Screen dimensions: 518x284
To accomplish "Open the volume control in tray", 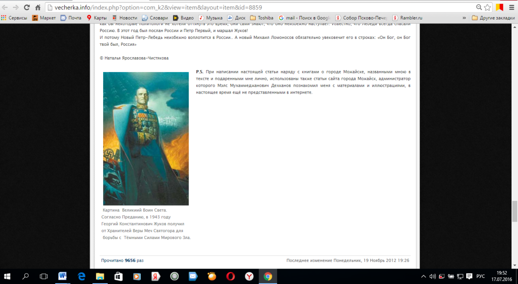I will pyautogui.click(x=433, y=276).
